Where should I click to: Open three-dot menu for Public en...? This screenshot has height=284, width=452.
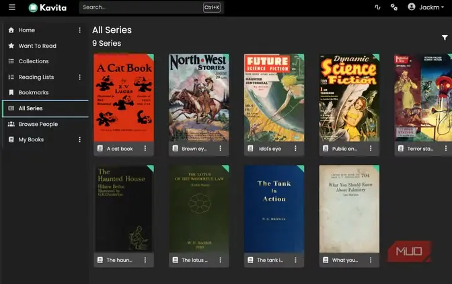(371, 148)
